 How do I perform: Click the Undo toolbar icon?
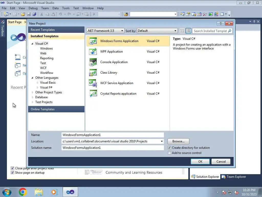pyautogui.click(x=60, y=14)
